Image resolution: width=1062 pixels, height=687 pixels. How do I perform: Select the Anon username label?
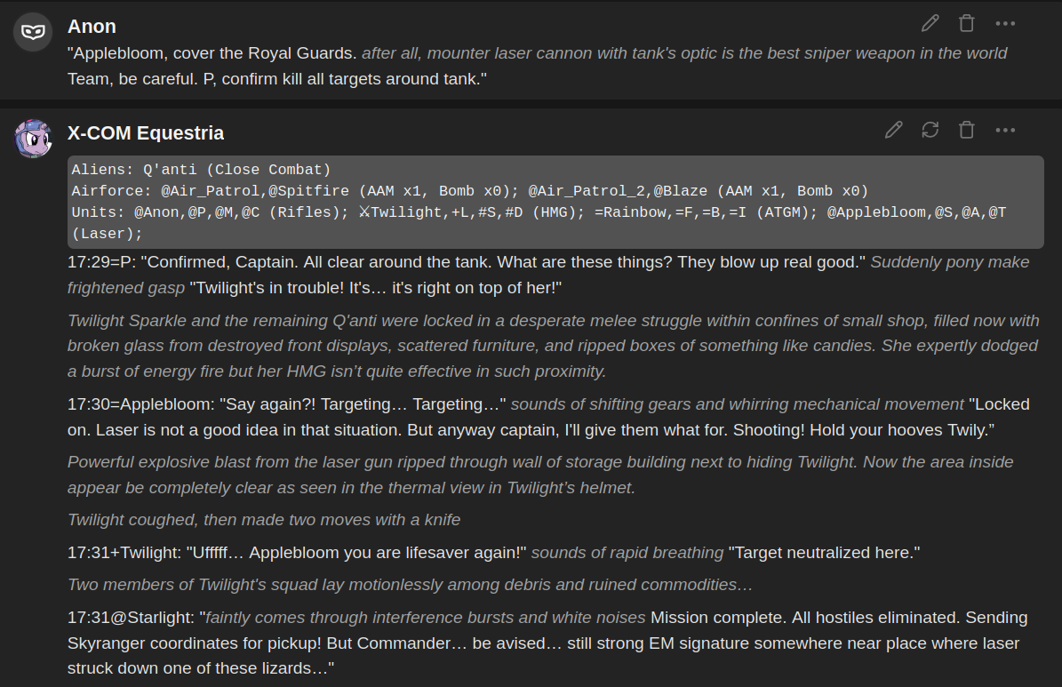click(92, 27)
